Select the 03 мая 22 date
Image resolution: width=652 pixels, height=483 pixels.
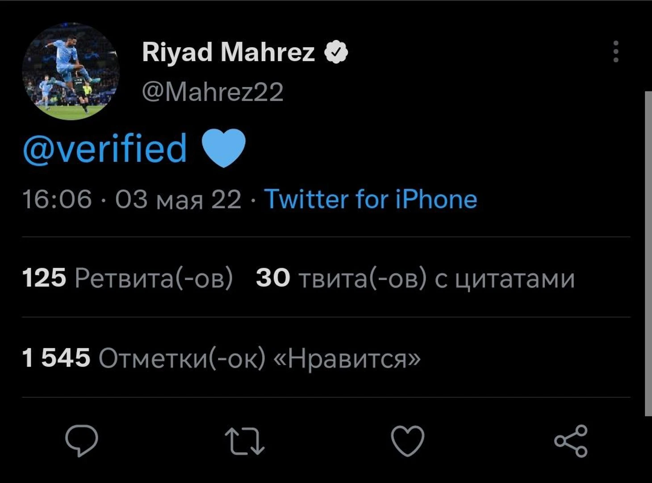(x=178, y=199)
